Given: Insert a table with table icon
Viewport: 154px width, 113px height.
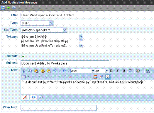Looking at the screenshot, I should [x=24, y=77].
